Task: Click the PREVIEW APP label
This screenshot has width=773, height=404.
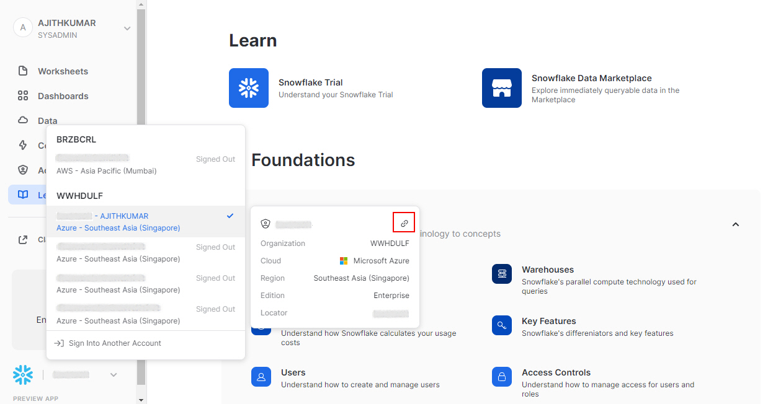Action: [x=35, y=398]
